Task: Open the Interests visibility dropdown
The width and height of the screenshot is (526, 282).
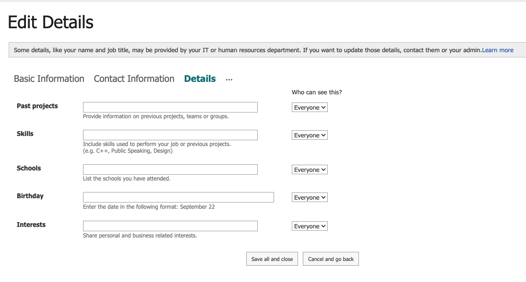Action: (x=310, y=226)
